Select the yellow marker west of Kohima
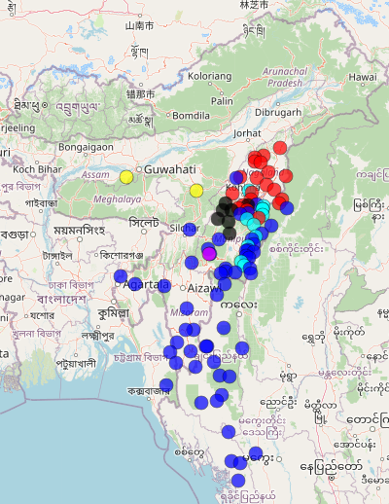Screen dimensions: 389x504 tap(196, 191)
